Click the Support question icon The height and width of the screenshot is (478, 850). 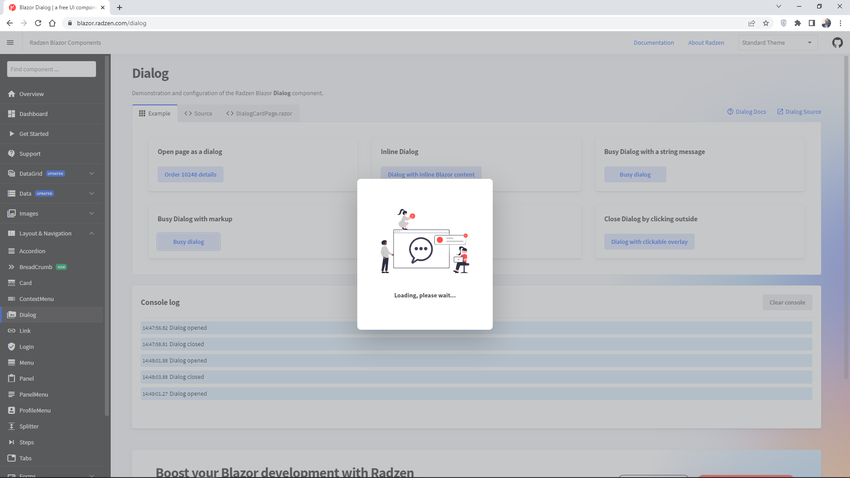click(x=12, y=154)
